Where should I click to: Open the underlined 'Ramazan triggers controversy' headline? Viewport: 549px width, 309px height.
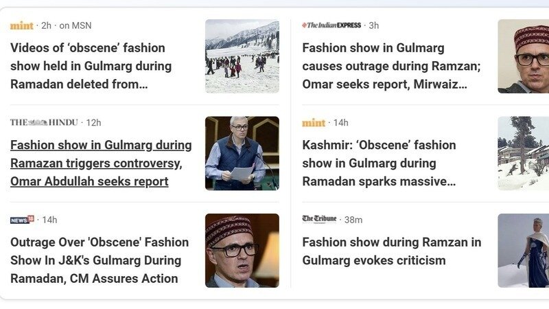pyautogui.click(x=100, y=163)
